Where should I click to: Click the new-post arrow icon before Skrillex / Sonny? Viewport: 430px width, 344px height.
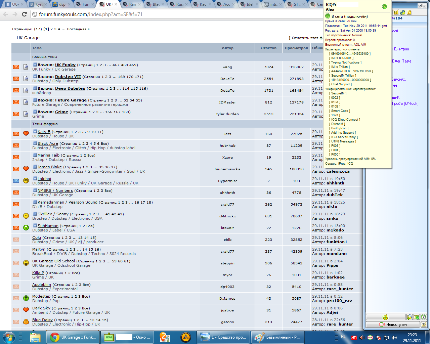coord(35,214)
